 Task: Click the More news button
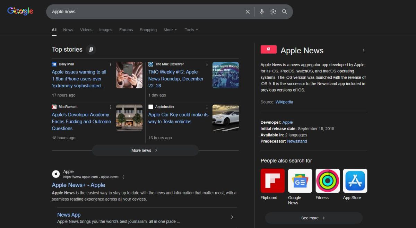(x=145, y=150)
